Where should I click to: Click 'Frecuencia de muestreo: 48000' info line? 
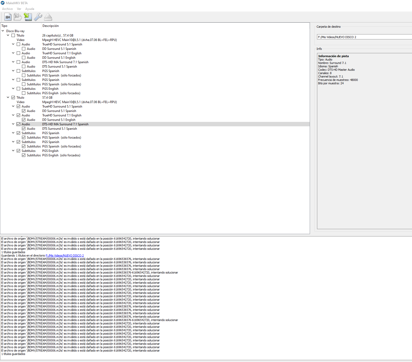(338, 80)
